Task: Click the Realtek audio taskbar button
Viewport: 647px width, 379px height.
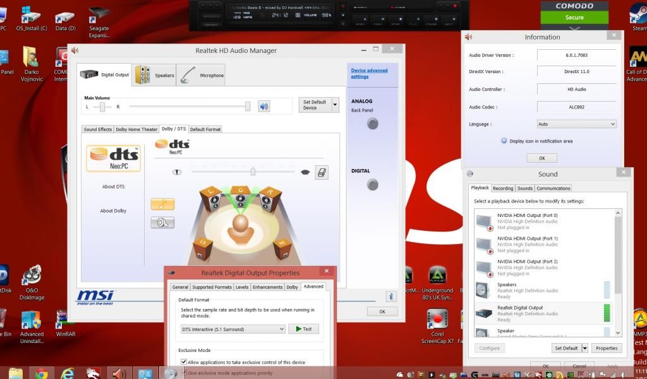Action: pos(119,373)
